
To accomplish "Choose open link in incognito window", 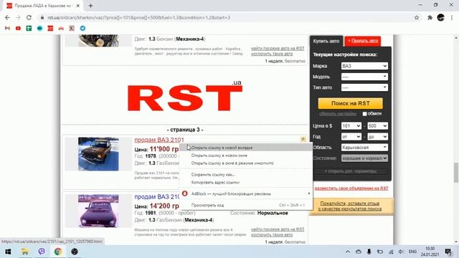I will click(x=246, y=163).
